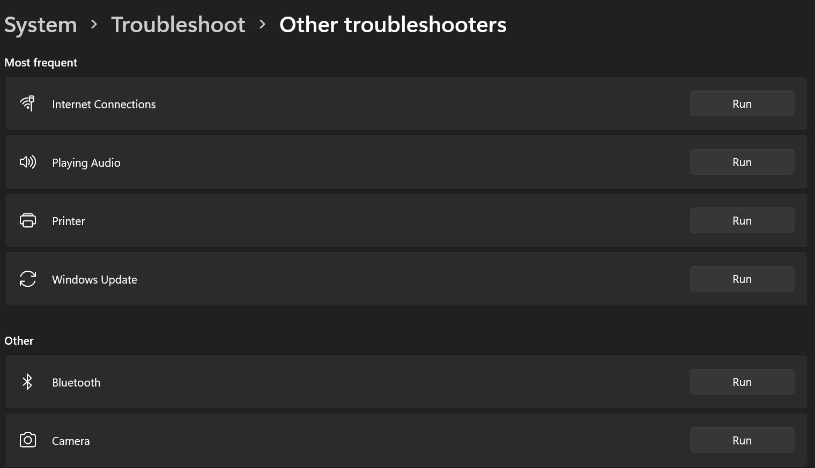Click the Windows Update sync arrows icon
The height and width of the screenshot is (468, 815).
pos(28,279)
